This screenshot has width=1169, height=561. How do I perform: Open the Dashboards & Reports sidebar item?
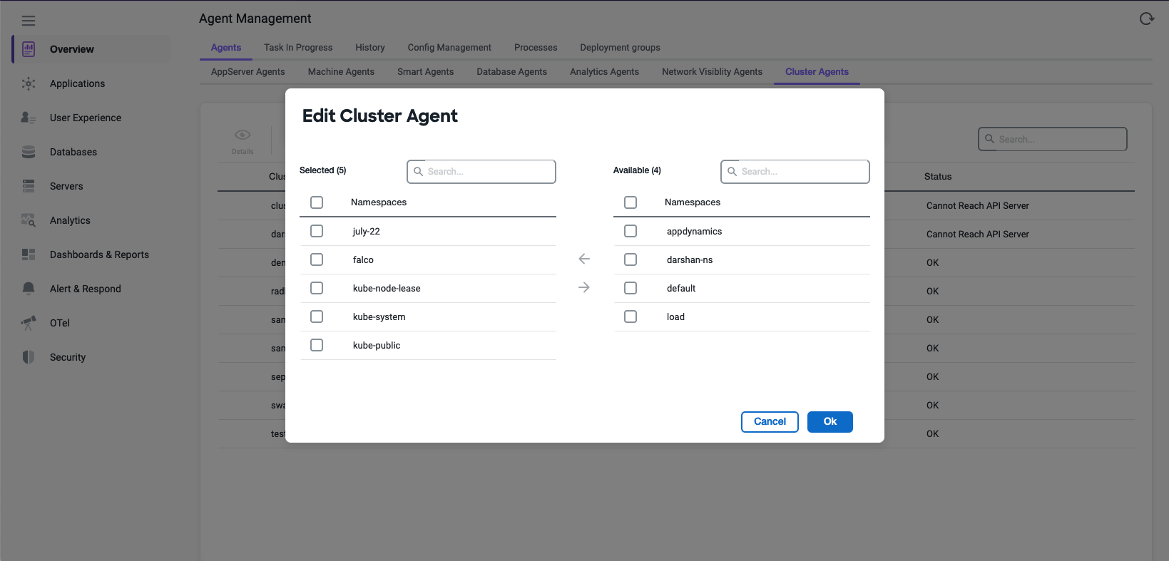tap(92, 254)
